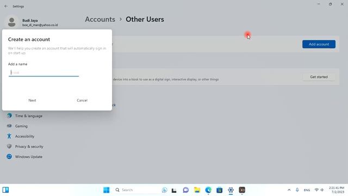Click the microphone tray icon
348x196 pixels.
click(297, 190)
